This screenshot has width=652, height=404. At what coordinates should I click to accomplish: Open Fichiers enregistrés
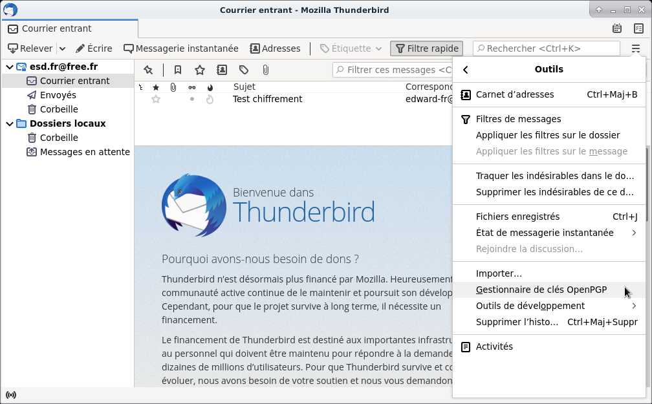(x=549, y=217)
